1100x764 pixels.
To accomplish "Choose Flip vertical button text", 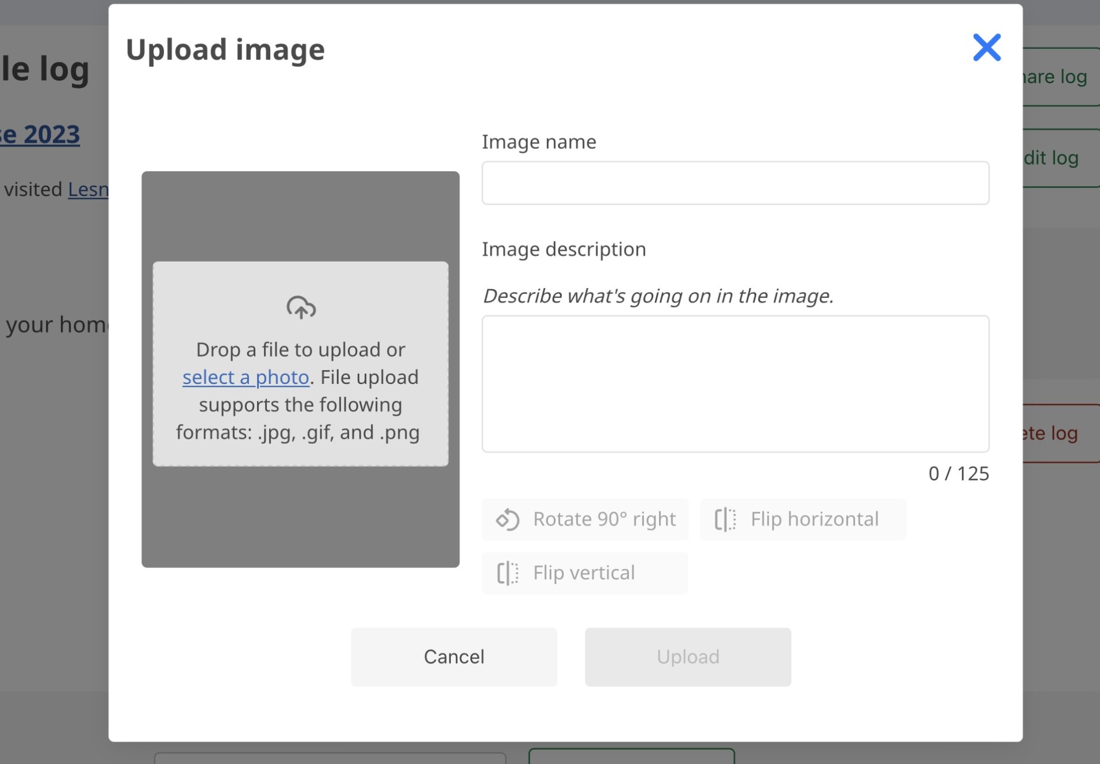I will [x=584, y=573].
